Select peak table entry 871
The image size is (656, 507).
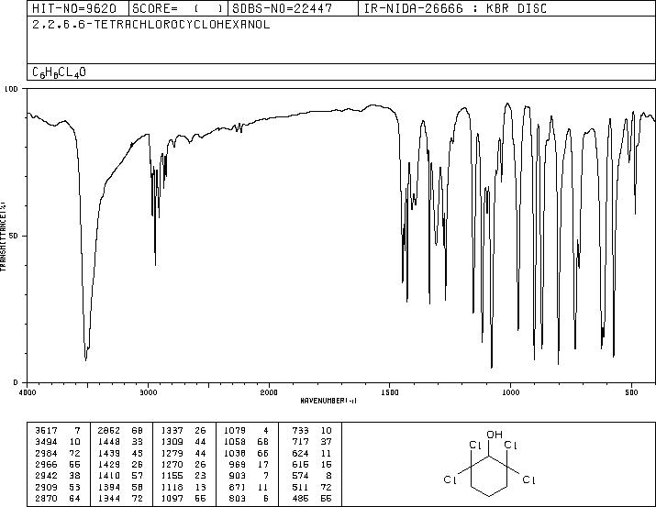click(238, 487)
